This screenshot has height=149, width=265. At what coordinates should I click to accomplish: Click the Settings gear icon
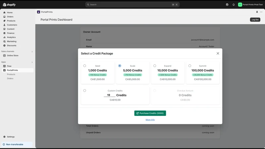(4, 137)
